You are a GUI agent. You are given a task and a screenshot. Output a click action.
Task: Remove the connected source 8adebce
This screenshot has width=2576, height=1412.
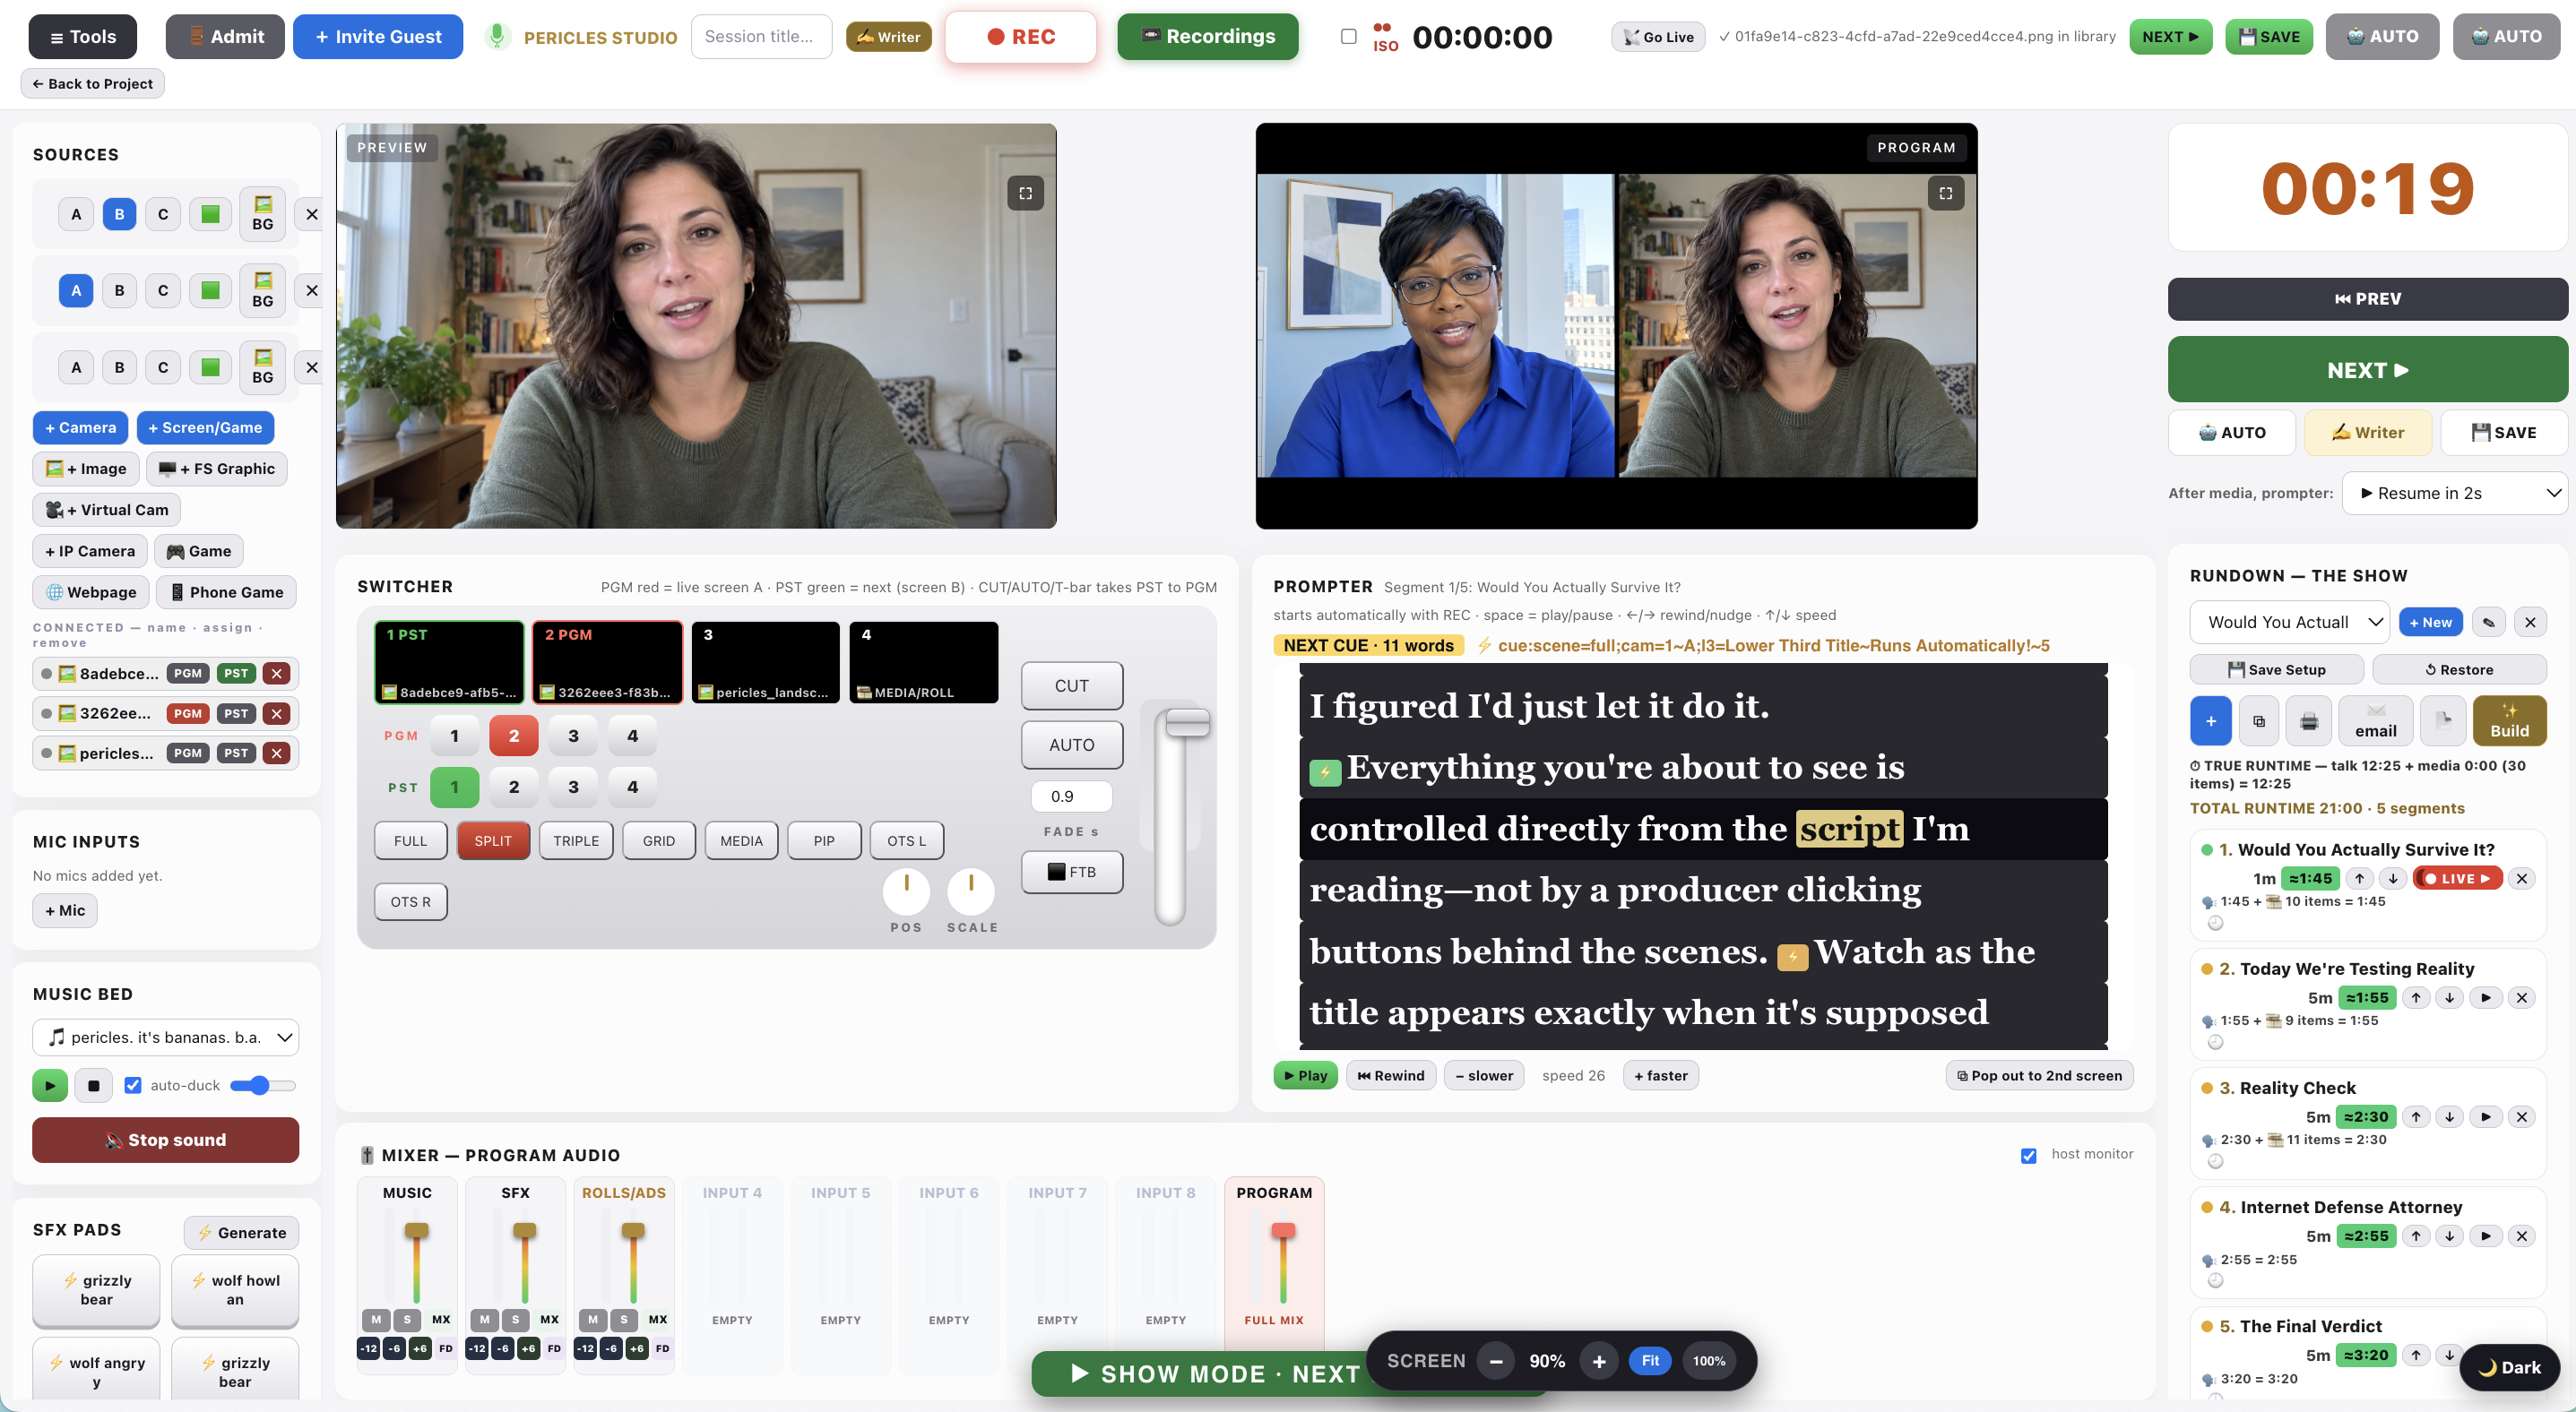[277, 674]
